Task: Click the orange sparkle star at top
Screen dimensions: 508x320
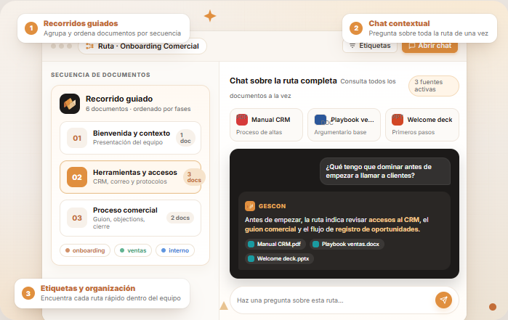Action: pos(209,15)
